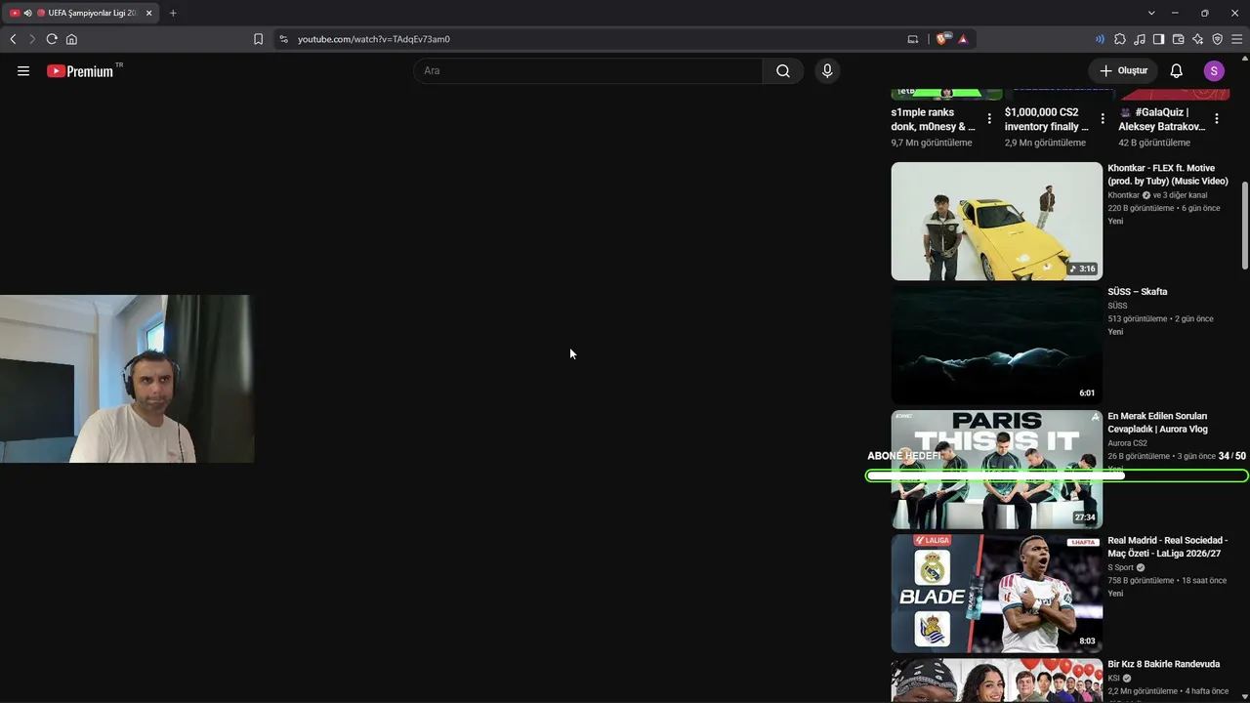1250x703 pixels.
Task: Click the 27:34 duration badge
Action: click(1085, 517)
